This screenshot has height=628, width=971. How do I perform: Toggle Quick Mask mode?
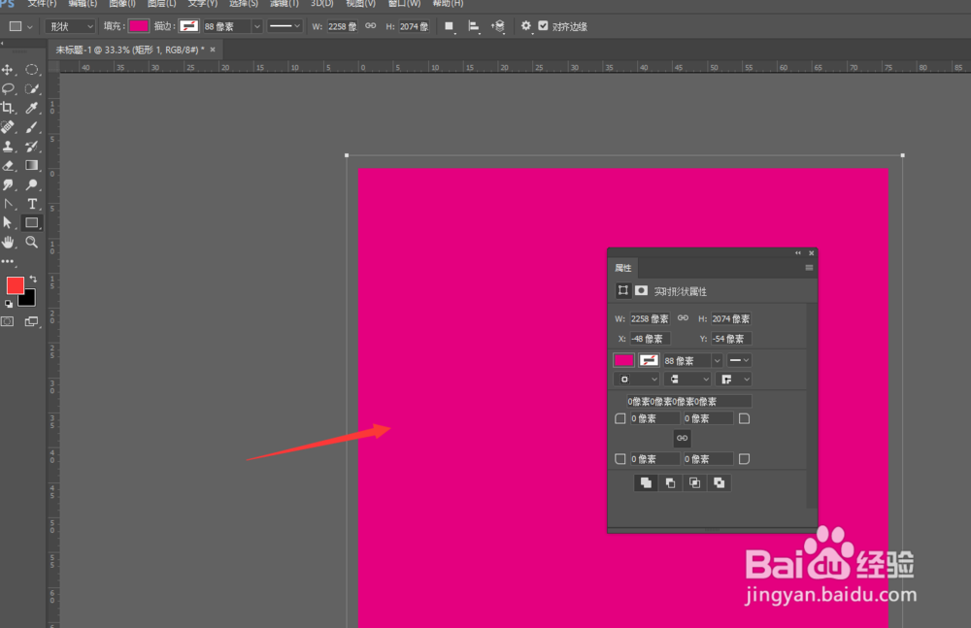(x=8, y=321)
